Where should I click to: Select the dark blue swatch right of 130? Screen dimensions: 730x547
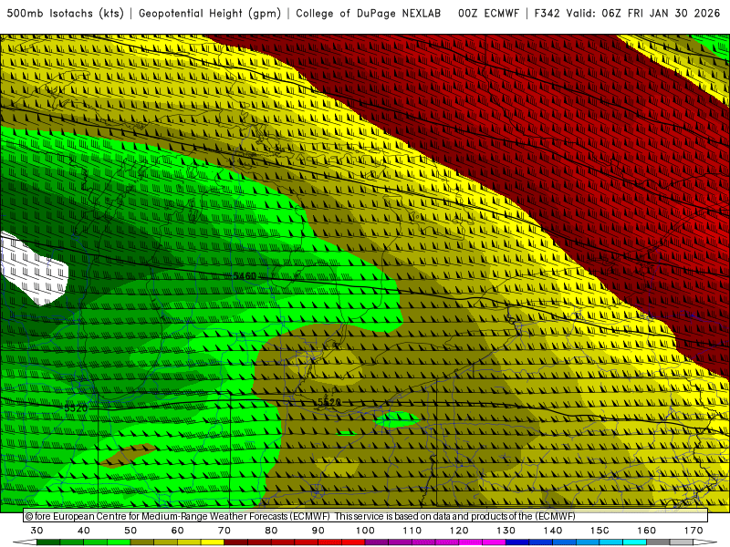coord(517,542)
